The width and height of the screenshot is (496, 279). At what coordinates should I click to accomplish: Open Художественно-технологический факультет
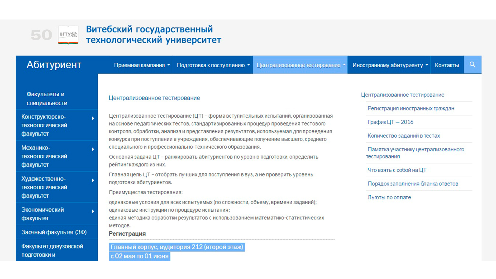pos(44,187)
